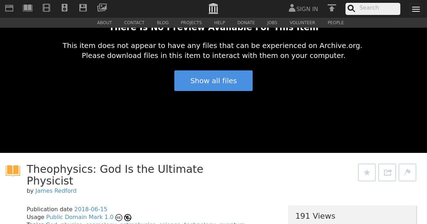Open the PEOPLE menu item

336,23
